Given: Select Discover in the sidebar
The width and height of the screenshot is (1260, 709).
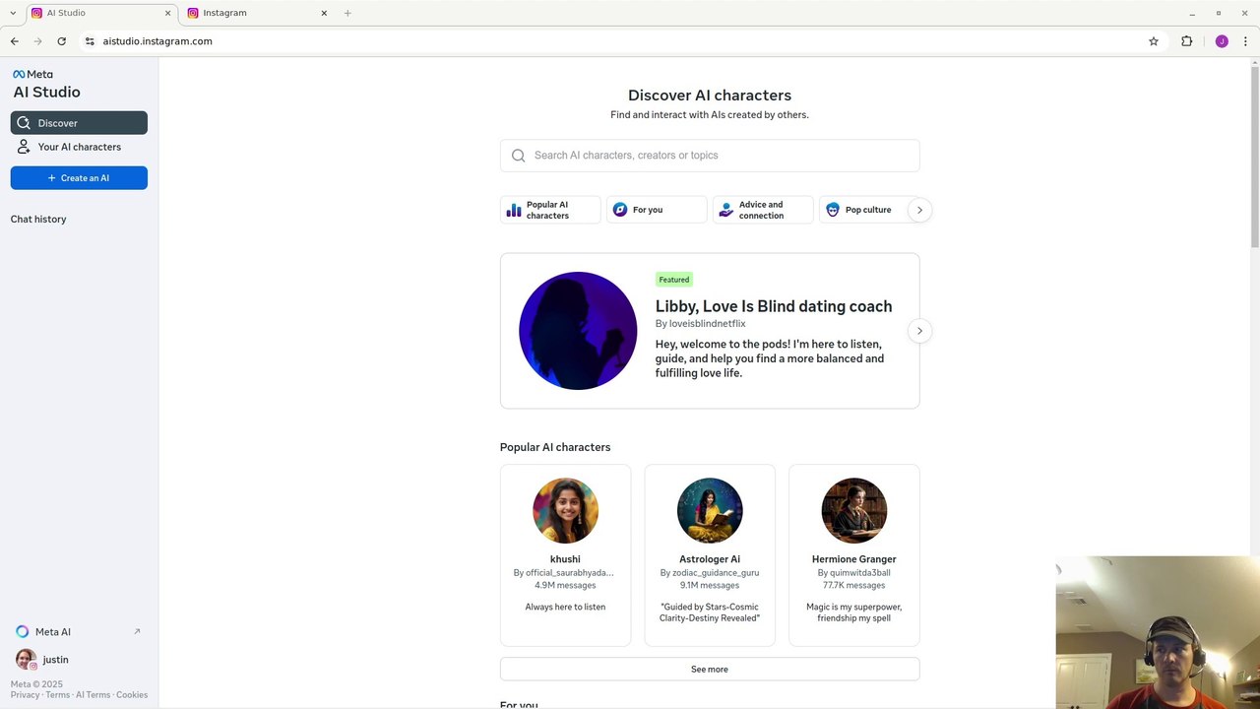Looking at the screenshot, I should (x=79, y=123).
